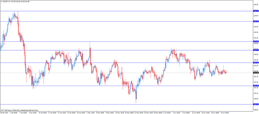Click the 100.95 price scale value

coord(256,99)
